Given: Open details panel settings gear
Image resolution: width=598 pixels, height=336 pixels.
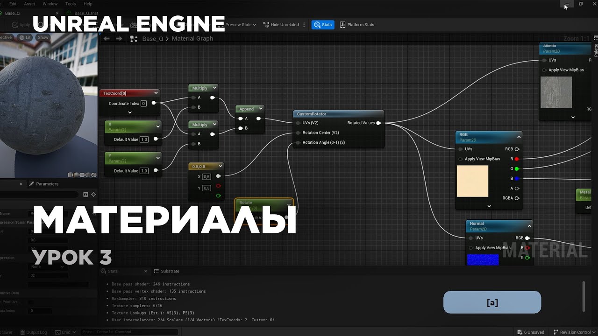Looking at the screenshot, I should pos(93,195).
